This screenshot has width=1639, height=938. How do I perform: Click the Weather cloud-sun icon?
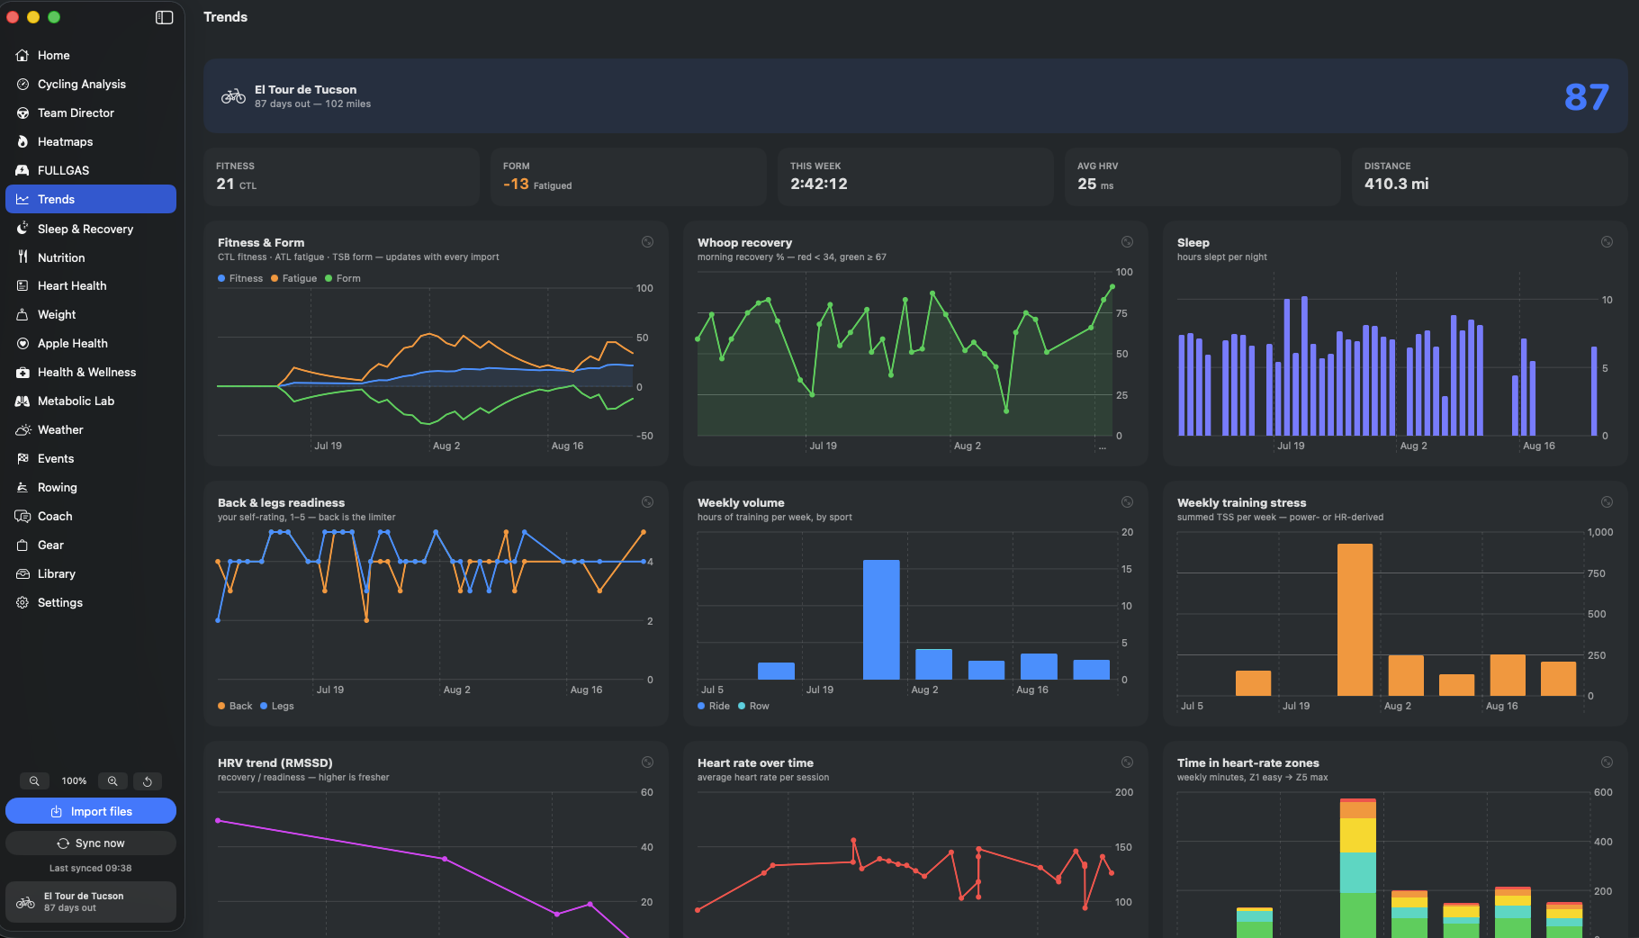coord(23,429)
